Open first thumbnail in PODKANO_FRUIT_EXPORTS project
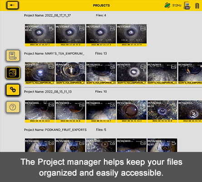Viewport: 202px width, 182px height. tap(40, 145)
